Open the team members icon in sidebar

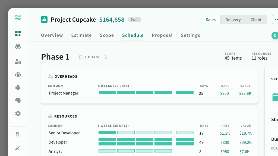pos(18,74)
